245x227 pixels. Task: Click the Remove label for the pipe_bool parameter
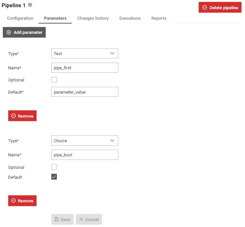[x=25, y=201]
